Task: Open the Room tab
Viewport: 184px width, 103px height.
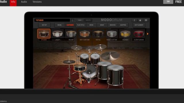Action: pyautogui.click(x=91, y=25)
